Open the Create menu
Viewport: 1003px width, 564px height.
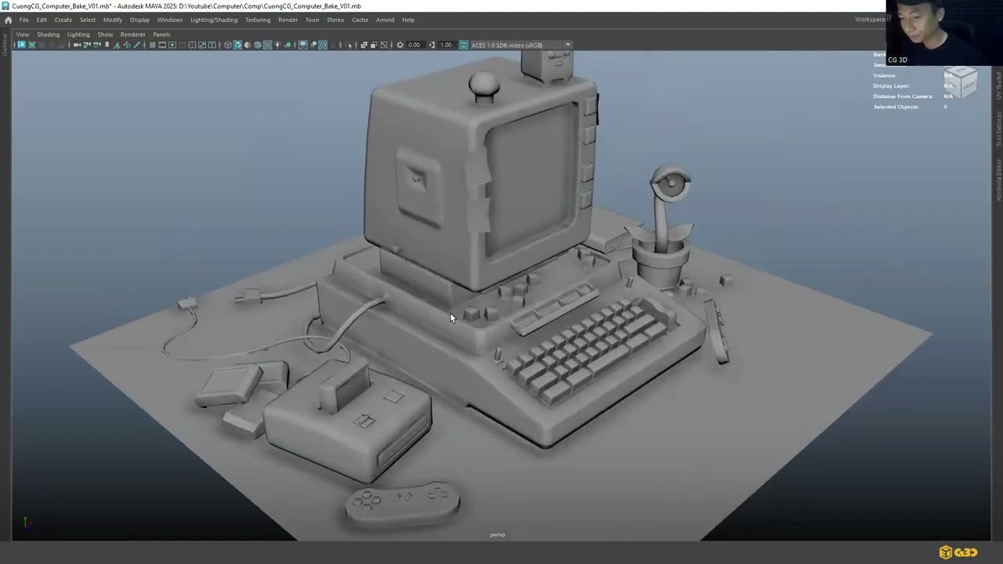coord(63,20)
